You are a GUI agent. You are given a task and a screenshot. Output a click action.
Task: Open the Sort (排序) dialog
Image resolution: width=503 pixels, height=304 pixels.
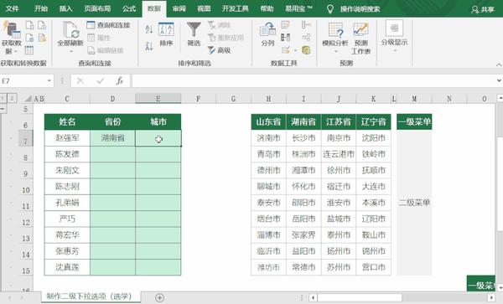click(166, 34)
